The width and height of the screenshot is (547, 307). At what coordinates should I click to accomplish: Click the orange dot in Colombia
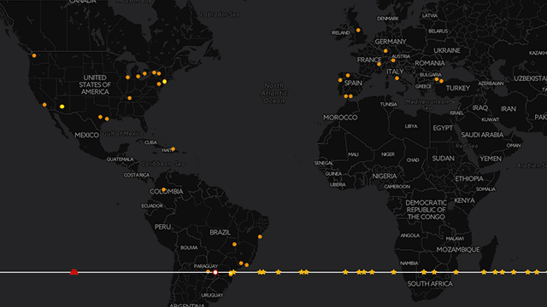click(x=163, y=189)
